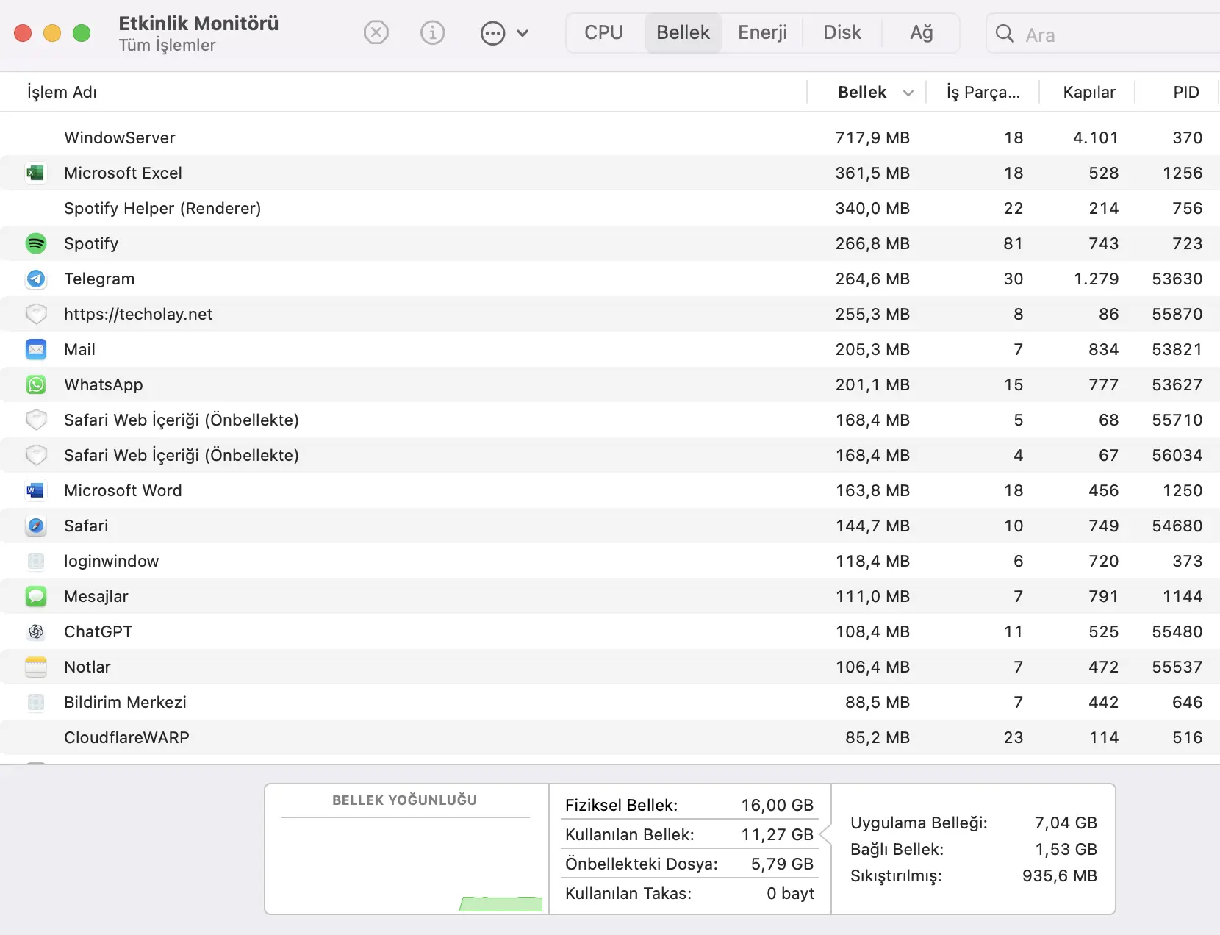Click the ChatGPT app icon
The height and width of the screenshot is (935, 1220).
tap(35, 631)
